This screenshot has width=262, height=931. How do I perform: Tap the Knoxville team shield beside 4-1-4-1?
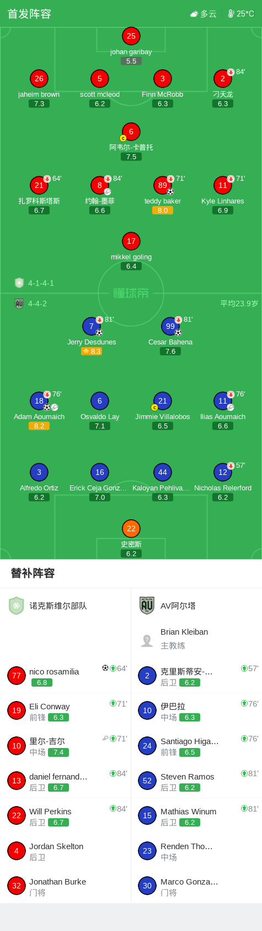19,283
